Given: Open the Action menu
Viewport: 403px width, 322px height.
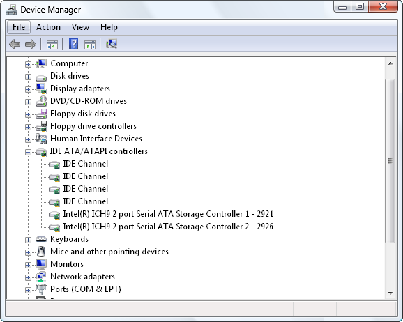Looking at the screenshot, I should click(48, 27).
